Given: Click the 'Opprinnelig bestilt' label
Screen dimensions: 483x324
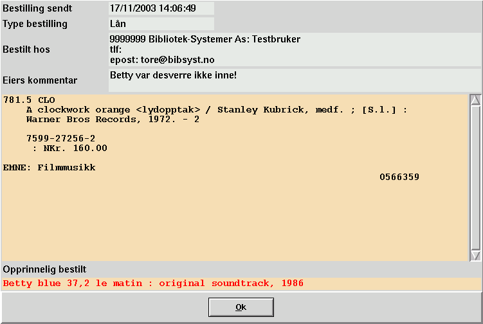Looking at the screenshot, I should pyautogui.click(x=44, y=269).
